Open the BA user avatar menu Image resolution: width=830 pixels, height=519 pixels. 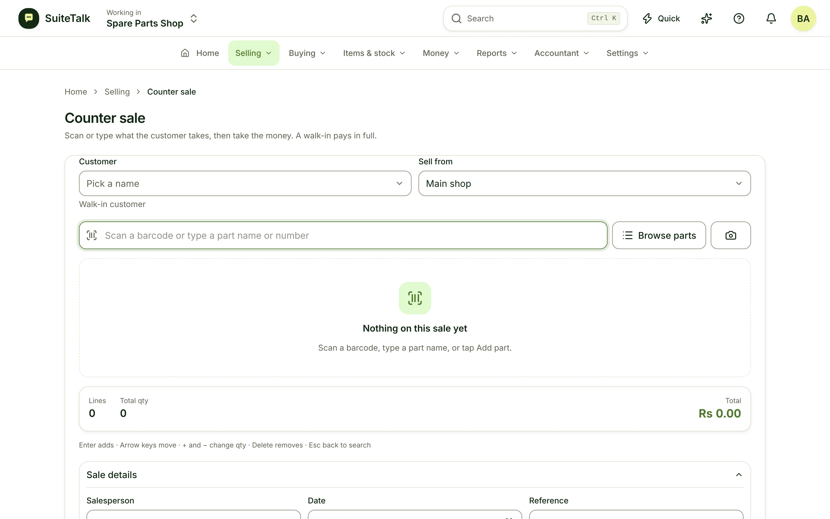coord(803,18)
